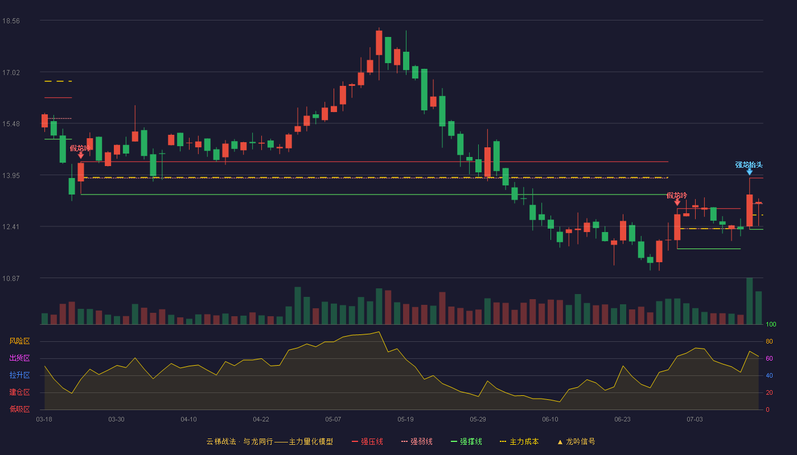Viewport: 797px width, 455px height.
Task: Click the 05-19 date label
Action: click(x=405, y=419)
